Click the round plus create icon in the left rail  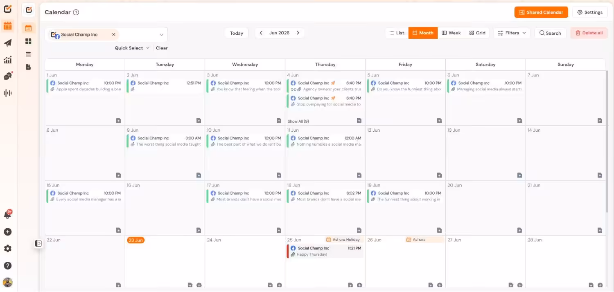click(x=7, y=232)
